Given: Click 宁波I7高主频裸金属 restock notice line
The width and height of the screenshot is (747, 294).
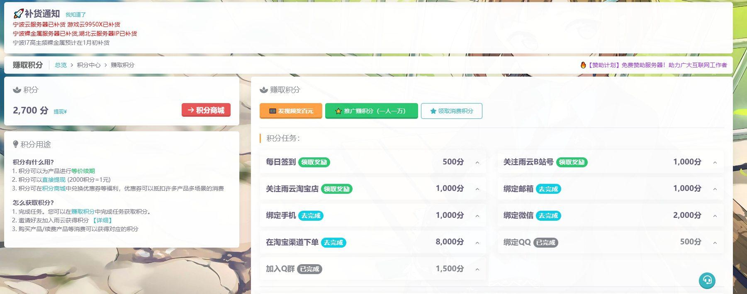Looking at the screenshot, I should click(61, 43).
